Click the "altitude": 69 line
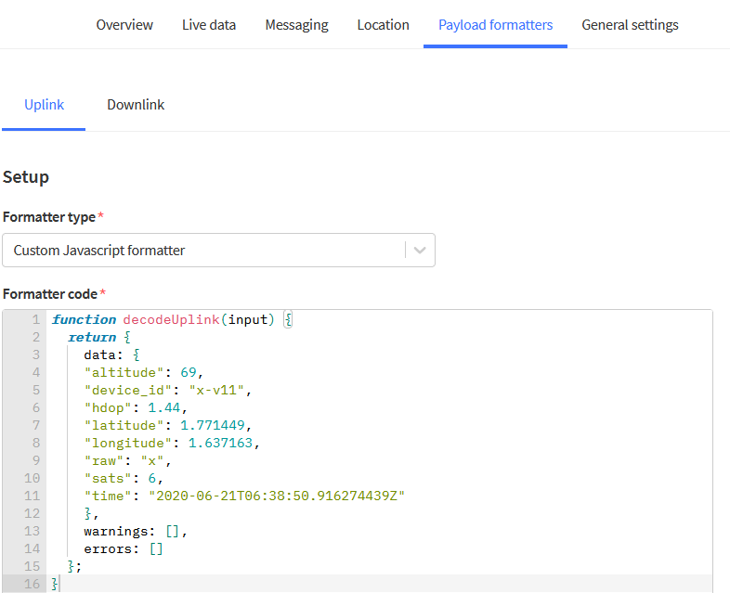 [x=143, y=372]
